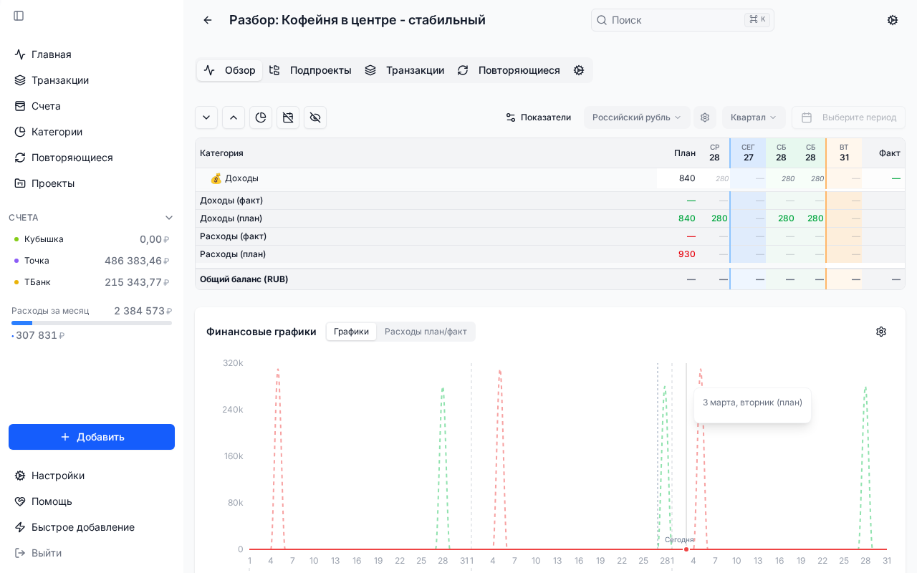Collapse rows using the chevron-up toolbar button
The height and width of the screenshot is (573, 917).
[234, 117]
